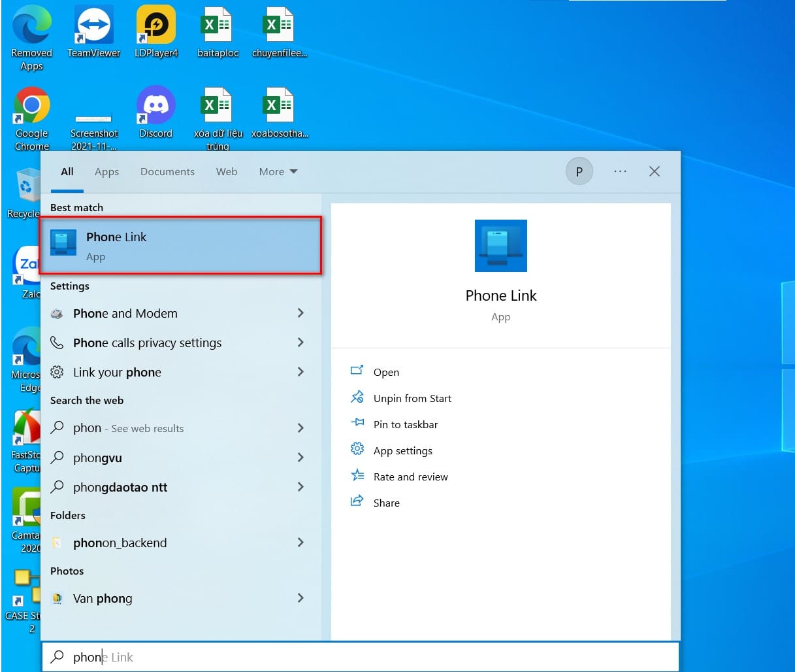Screen dimensions: 795x672
Task: Click Open for Phone Link
Action: point(386,372)
